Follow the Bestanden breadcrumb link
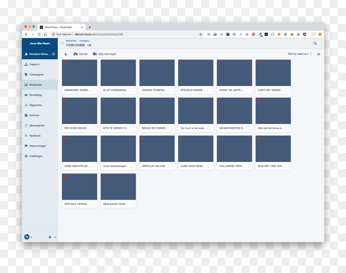Viewport: 346px width, 273px height. (x=71, y=41)
